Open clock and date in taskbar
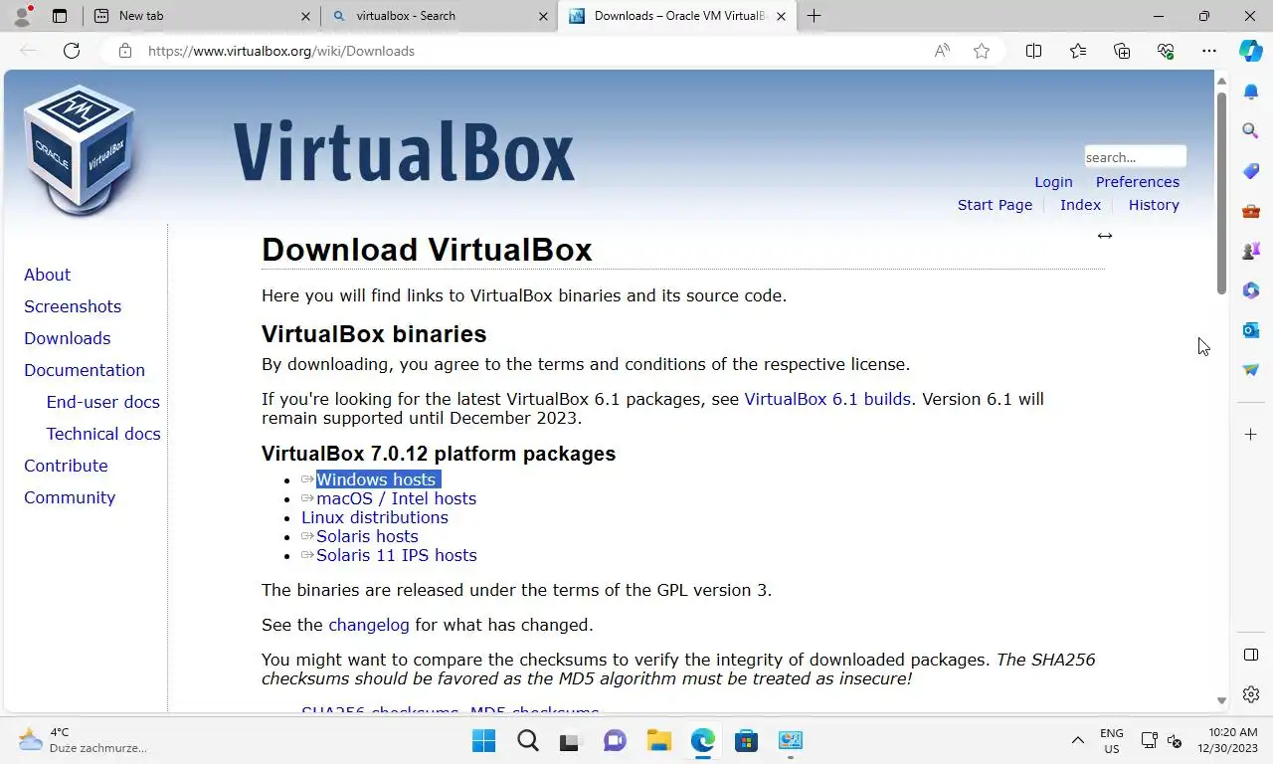This screenshot has width=1273, height=764. point(1226,740)
